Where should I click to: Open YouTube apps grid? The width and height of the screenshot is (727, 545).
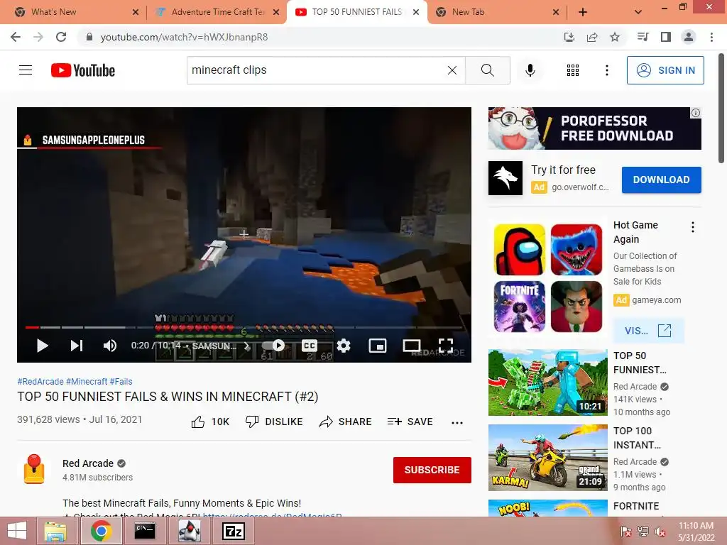573,70
